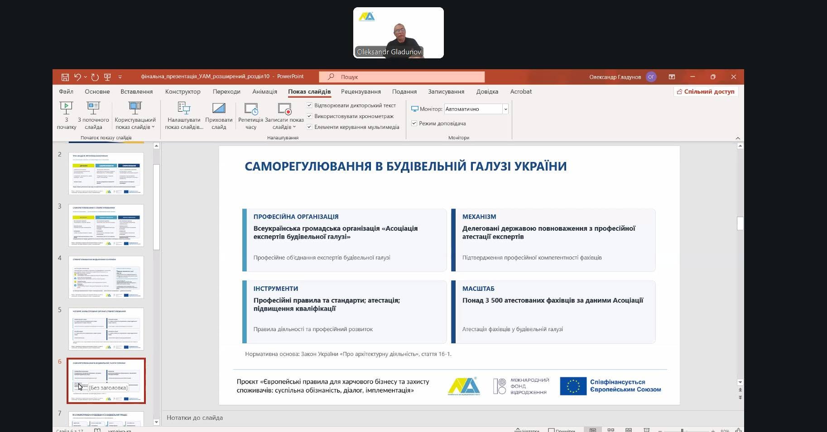Go to next slide arrow on scrollbar
The height and width of the screenshot is (432, 827).
(x=740, y=398)
